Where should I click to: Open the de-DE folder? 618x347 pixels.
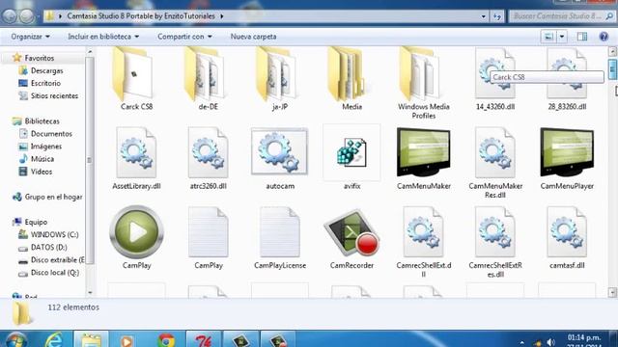click(209, 79)
